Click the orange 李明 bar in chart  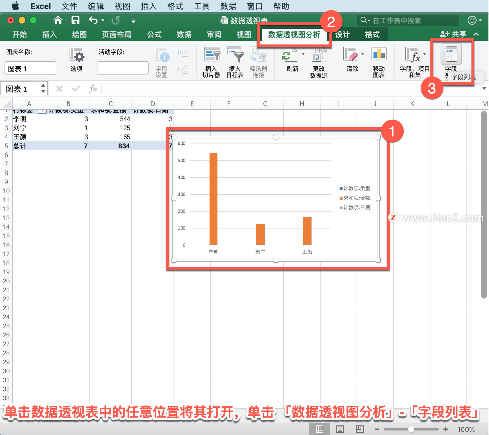tap(214, 199)
